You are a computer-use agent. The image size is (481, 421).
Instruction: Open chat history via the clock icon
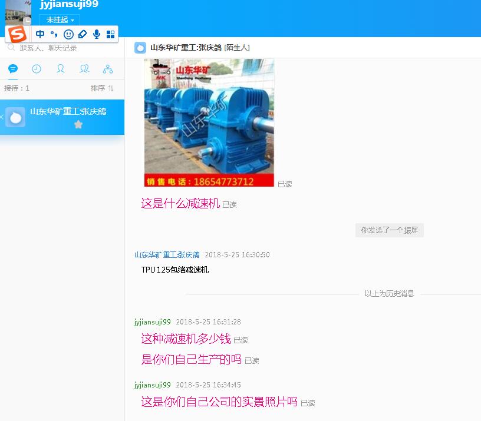[x=36, y=68]
